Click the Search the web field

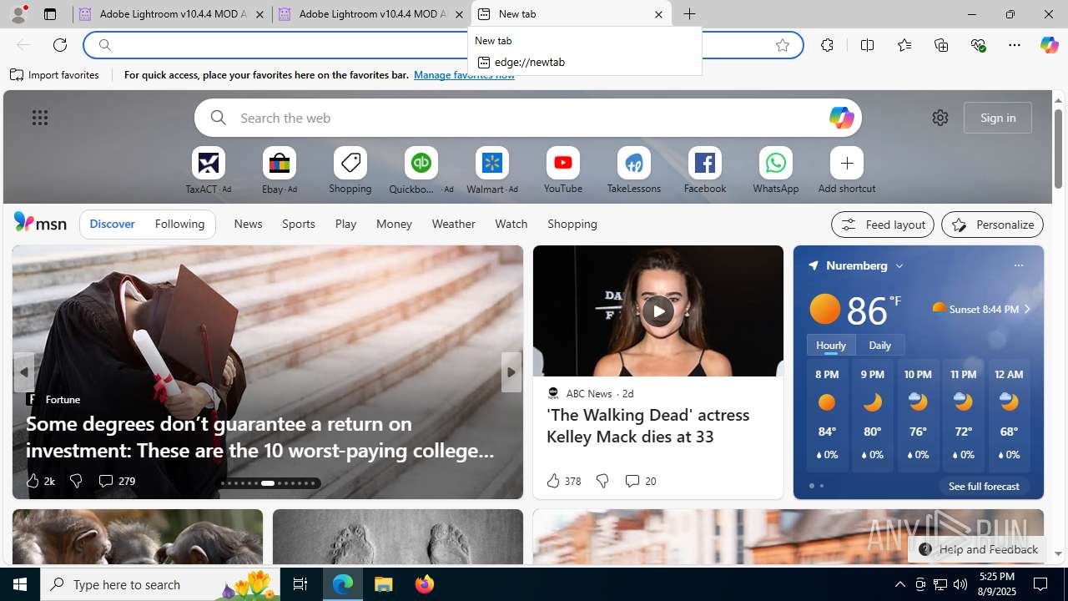click(527, 118)
